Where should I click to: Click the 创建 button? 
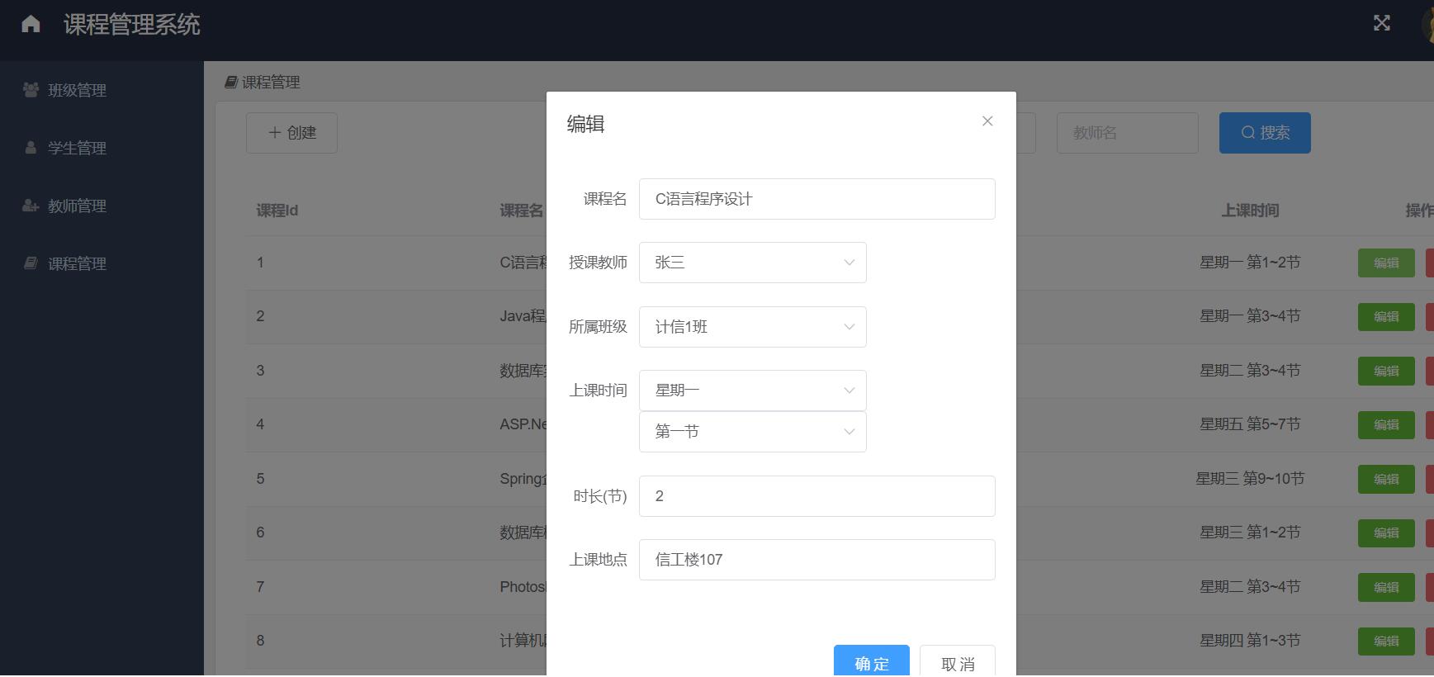point(291,133)
